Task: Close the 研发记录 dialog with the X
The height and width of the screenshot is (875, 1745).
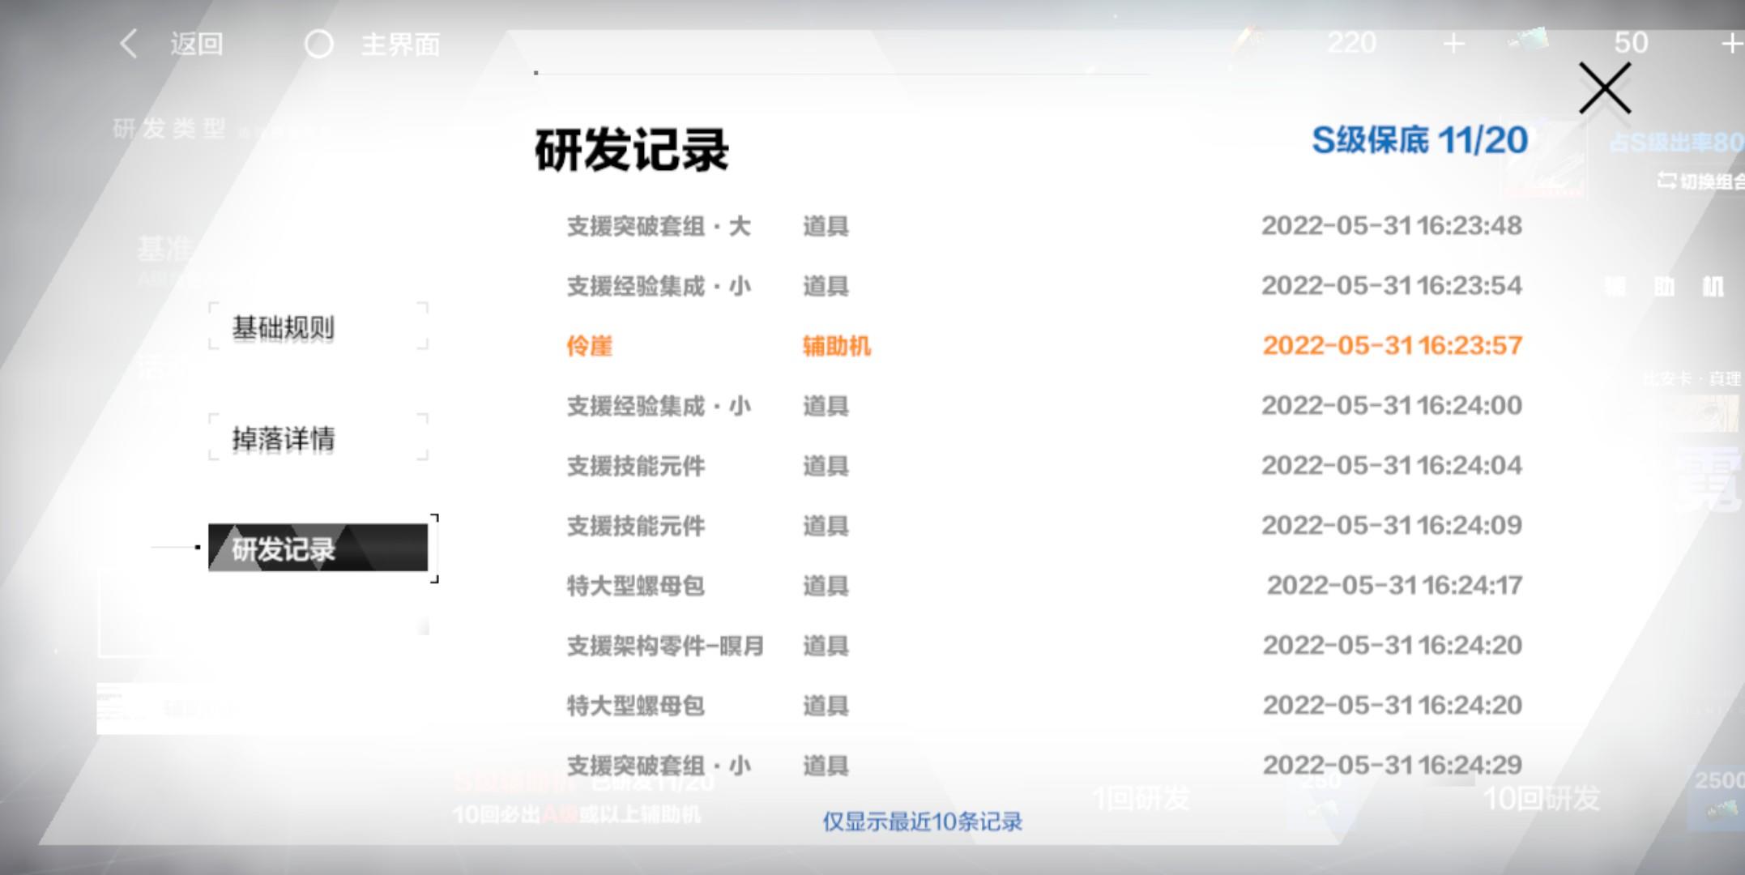Action: pyautogui.click(x=1604, y=88)
